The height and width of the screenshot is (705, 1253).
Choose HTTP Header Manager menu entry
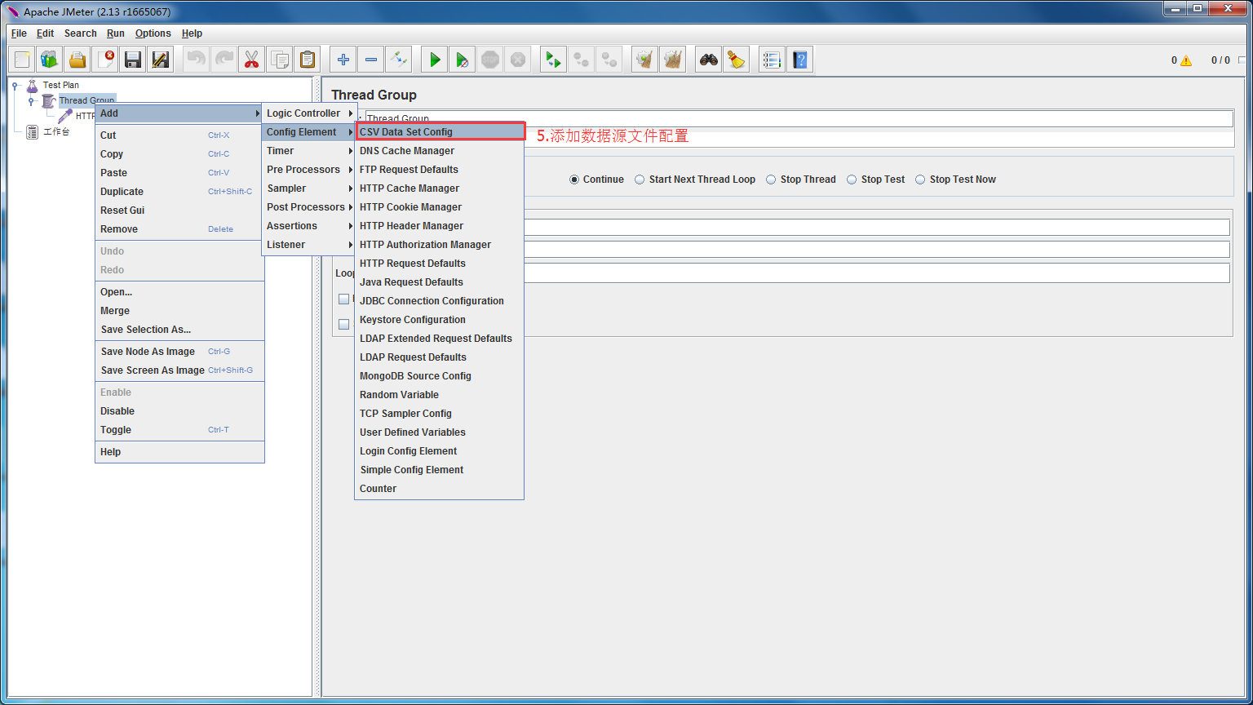tap(440, 226)
